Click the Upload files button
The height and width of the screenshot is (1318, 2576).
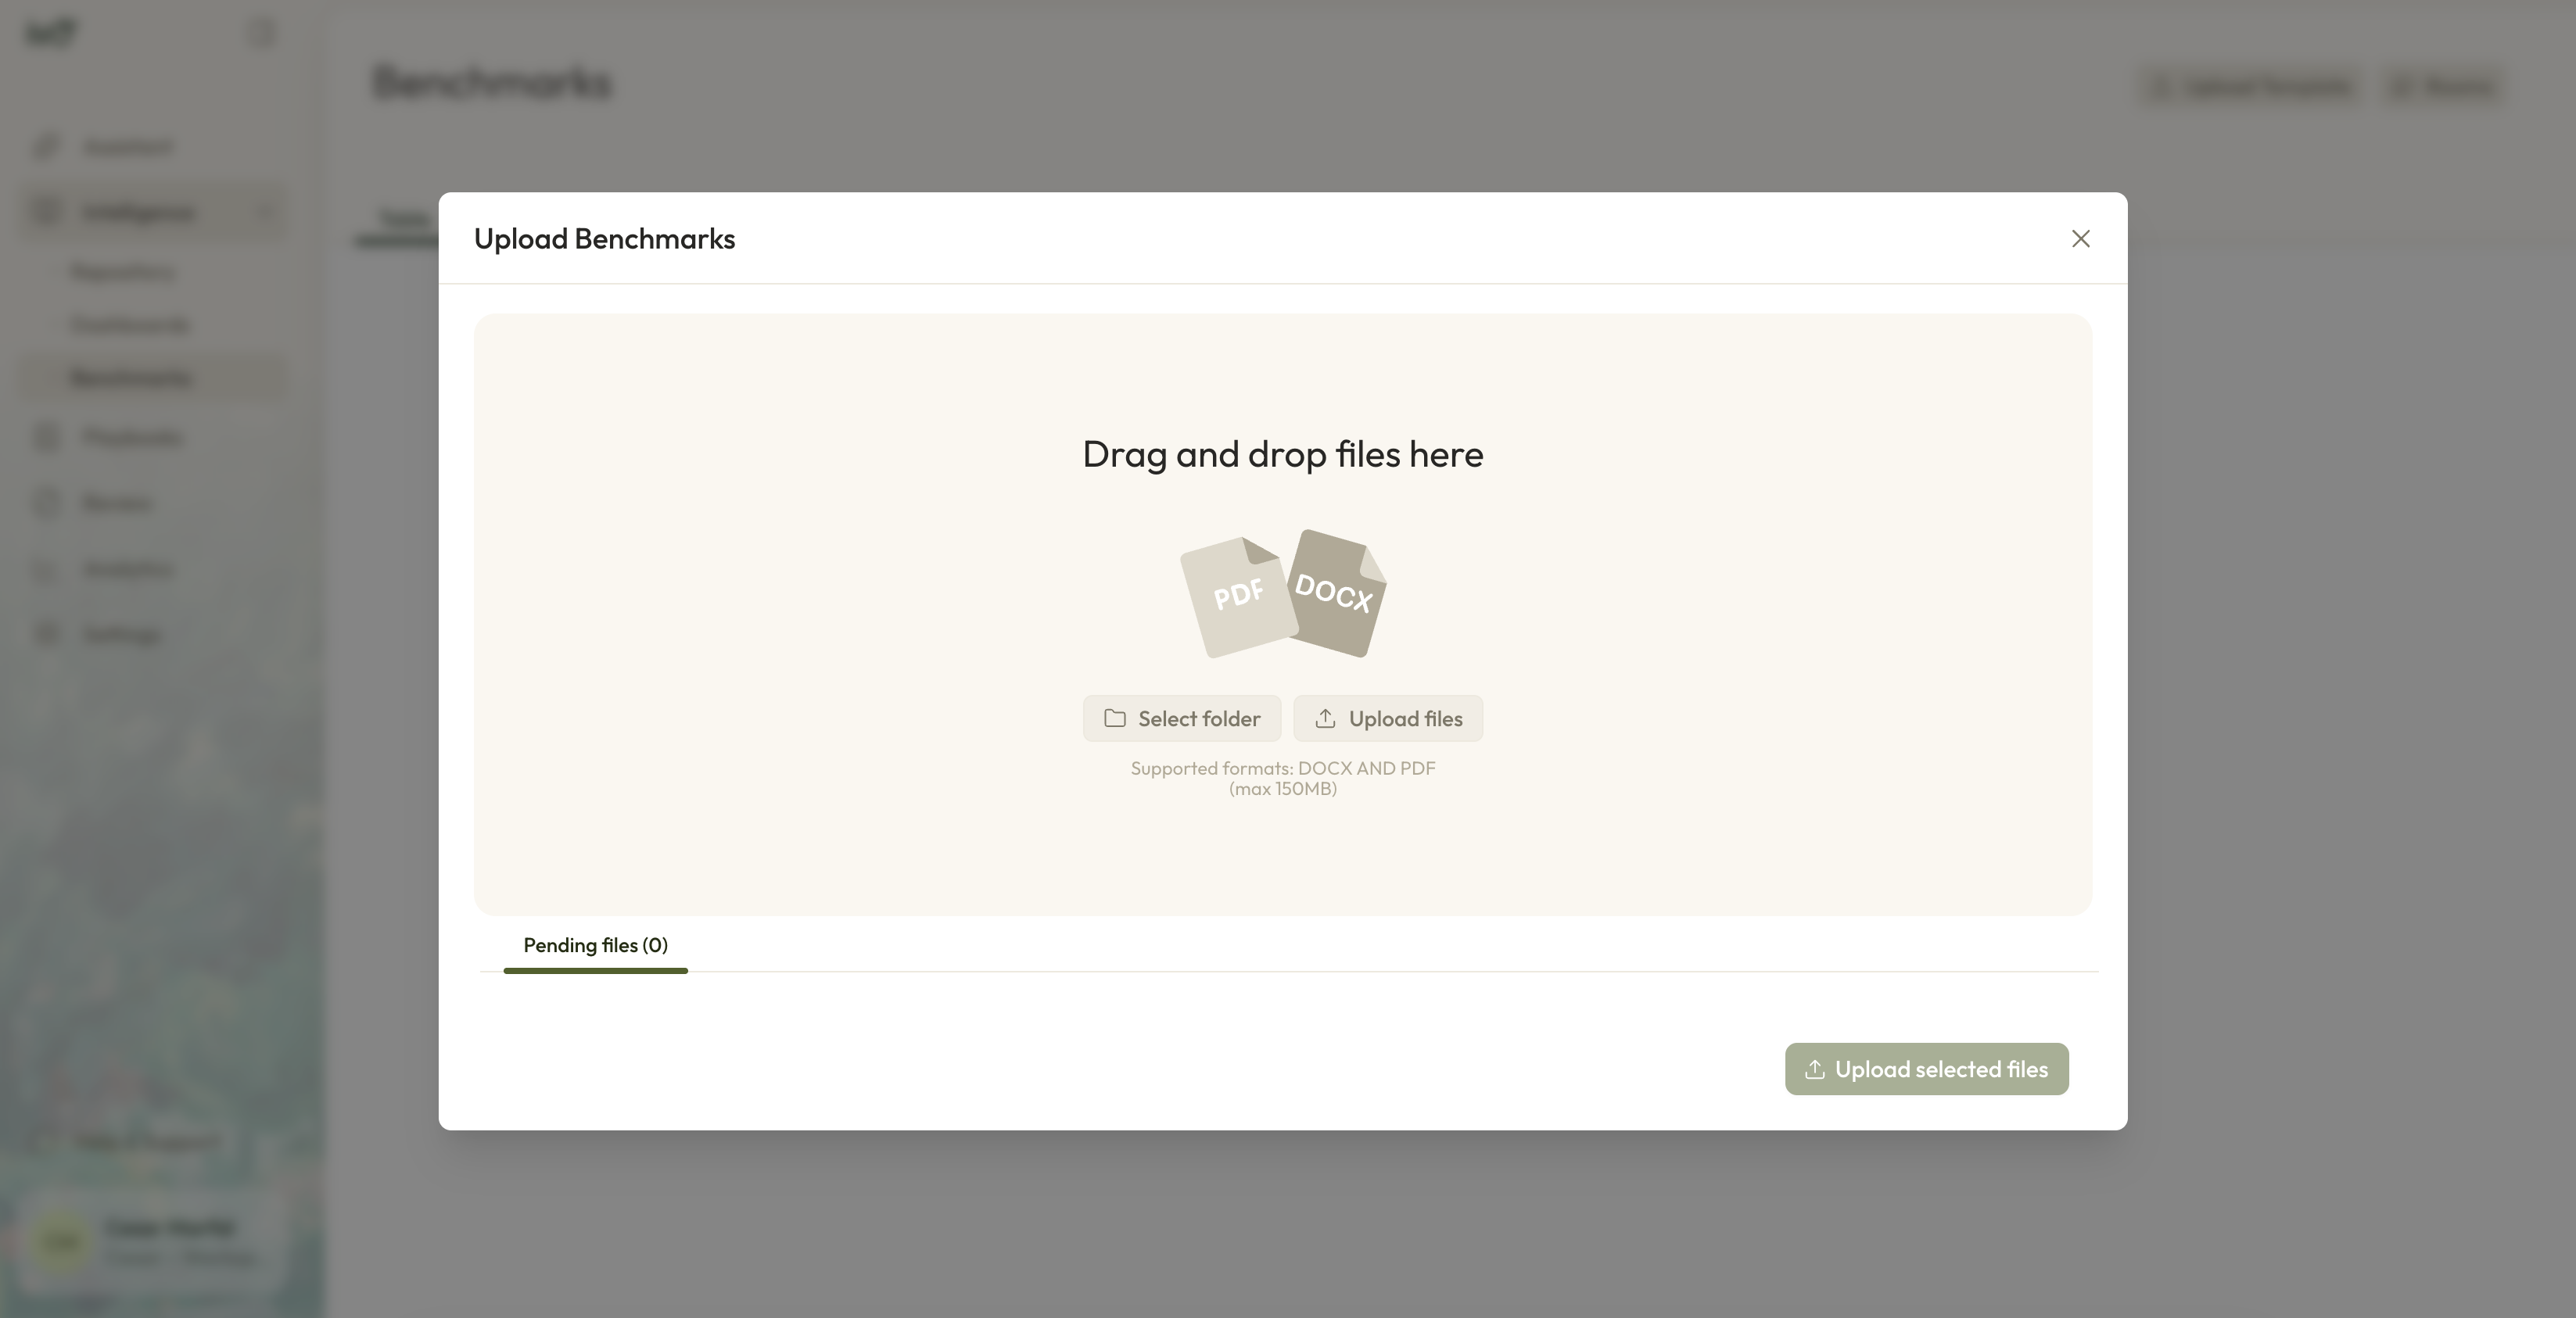1387,718
